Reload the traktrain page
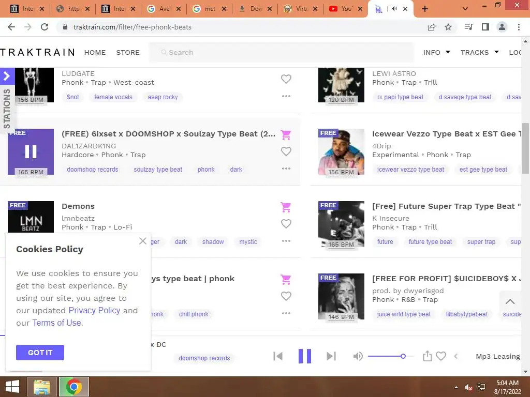 point(45,27)
